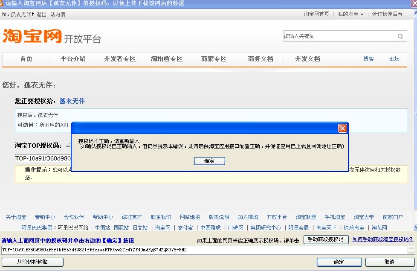
Task: Click the 取消 button
Action: pos(390,262)
